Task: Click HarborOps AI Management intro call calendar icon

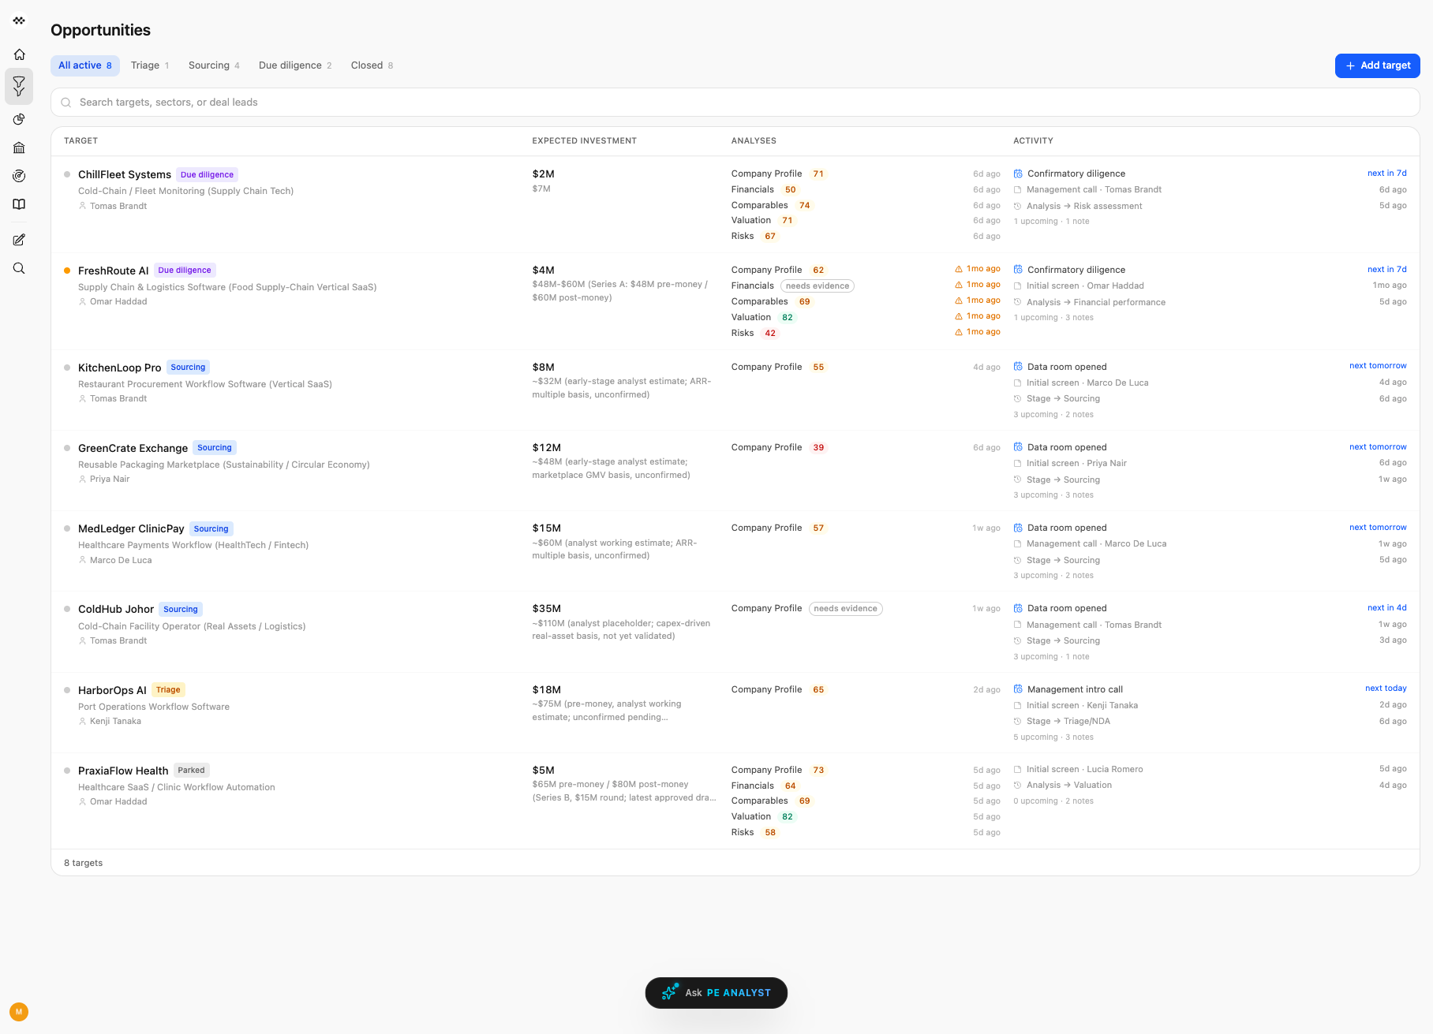Action: 1018,689
